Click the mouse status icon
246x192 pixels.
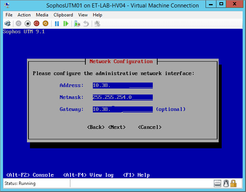[x=226, y=183]
